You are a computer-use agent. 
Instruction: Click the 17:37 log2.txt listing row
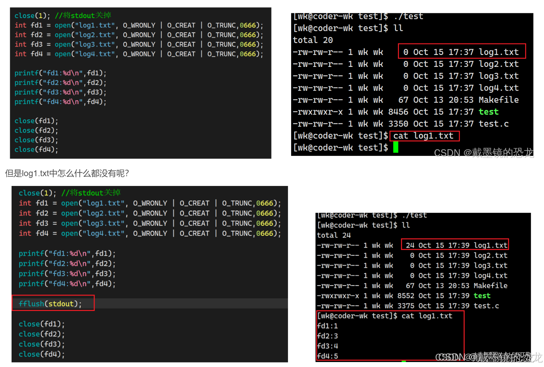(x=406, y=64)
